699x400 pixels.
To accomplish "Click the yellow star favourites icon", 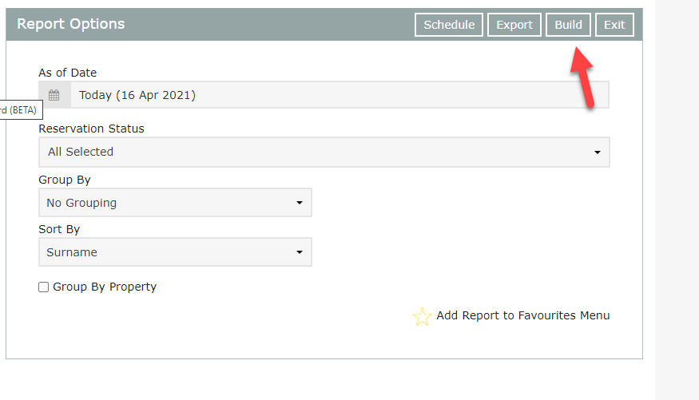I will [422, 317].
